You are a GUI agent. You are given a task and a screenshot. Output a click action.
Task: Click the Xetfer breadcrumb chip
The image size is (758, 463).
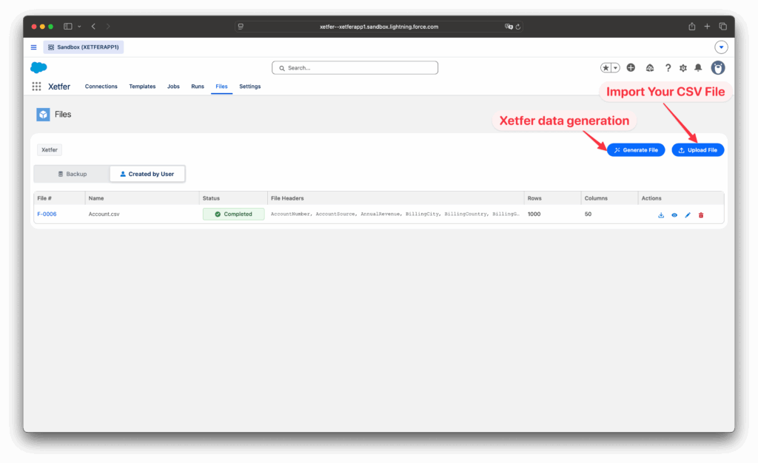tap(50, 149)
